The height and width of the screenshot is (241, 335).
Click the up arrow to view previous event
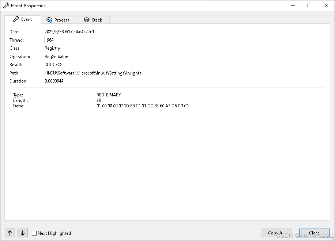point(10,233)
